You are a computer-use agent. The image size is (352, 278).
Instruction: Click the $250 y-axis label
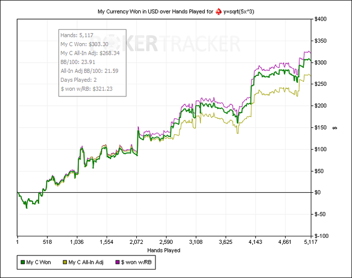[320, 84]
